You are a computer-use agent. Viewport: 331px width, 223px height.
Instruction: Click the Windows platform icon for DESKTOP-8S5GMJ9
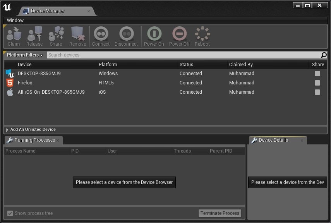coord(10,74)
